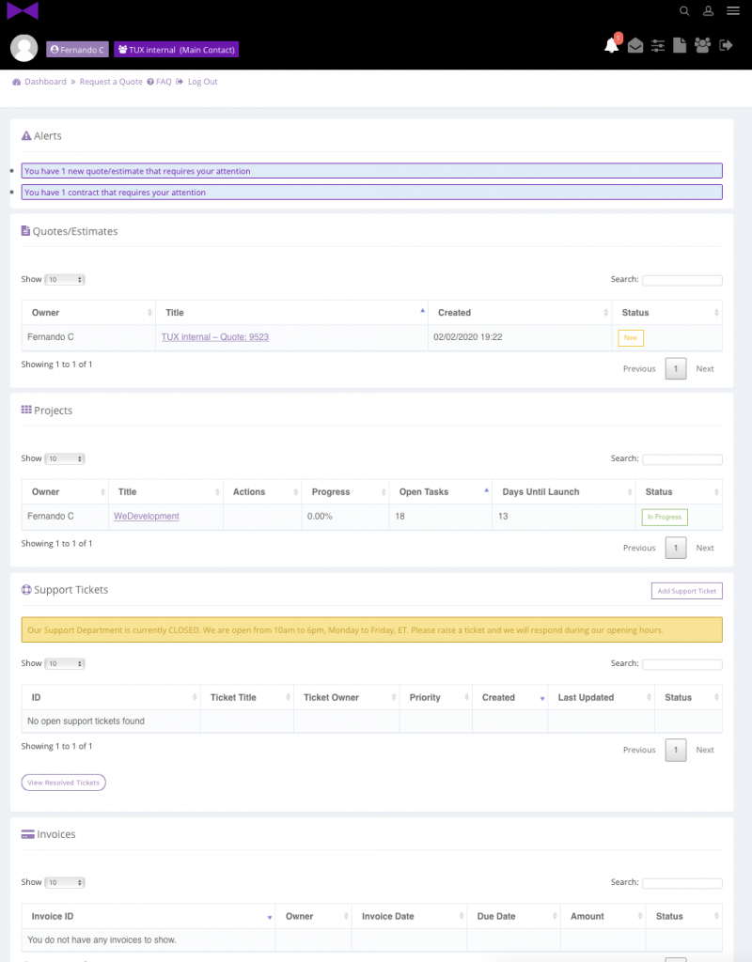Screen dimensions: 752x962
Task: Click the user account icon at top
Action: (x=708, y=10)
